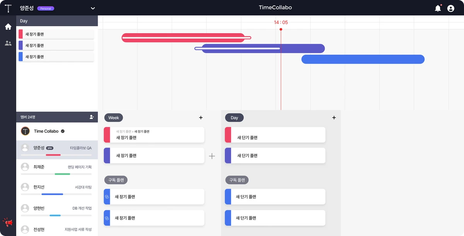Click the red timeline plan bar
The image size is (464, 236).
tap(183, 37)
